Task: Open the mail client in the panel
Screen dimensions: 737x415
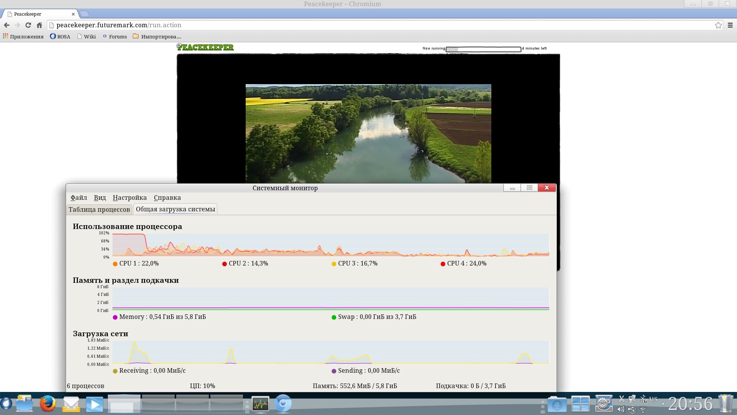Action: [x=71, y=404]
